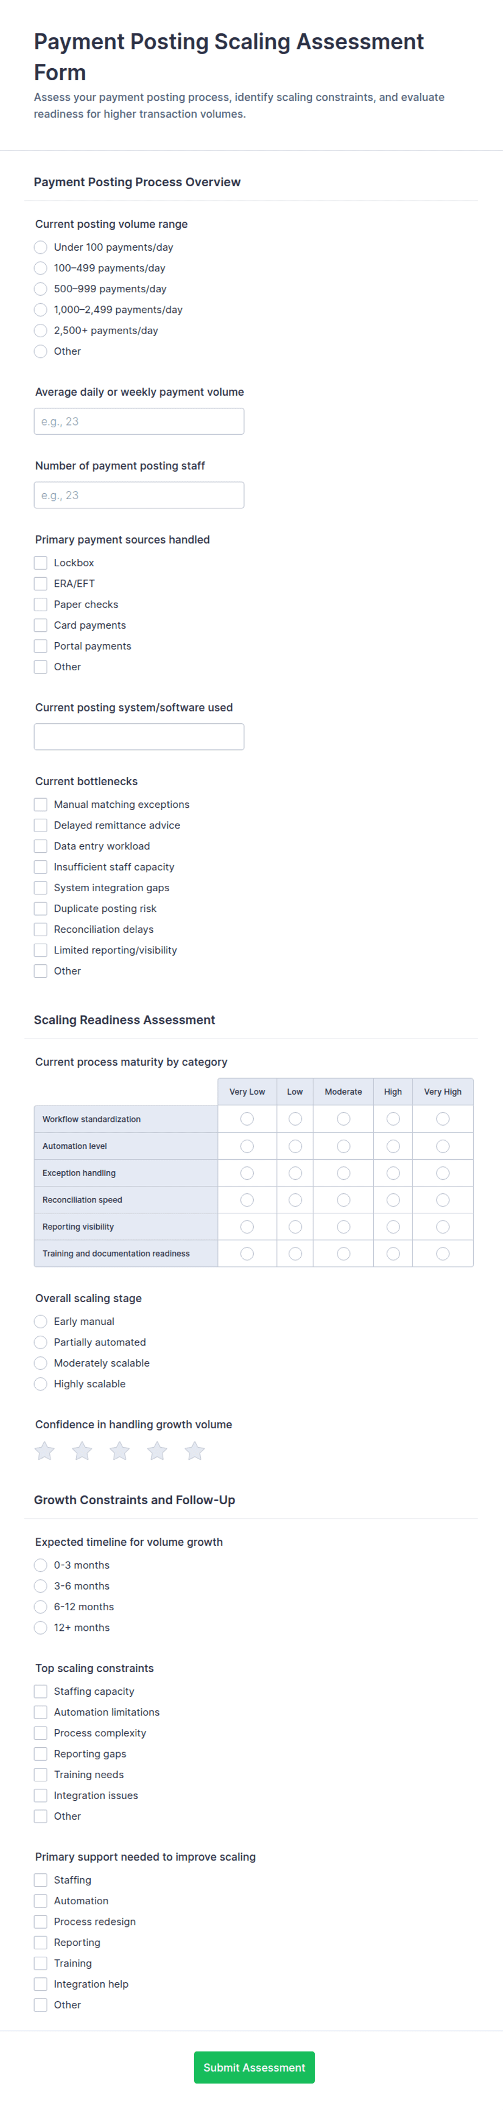Click the Current posting system/software field
Screen dimensions: 503x2110
(x=139, y=737)
